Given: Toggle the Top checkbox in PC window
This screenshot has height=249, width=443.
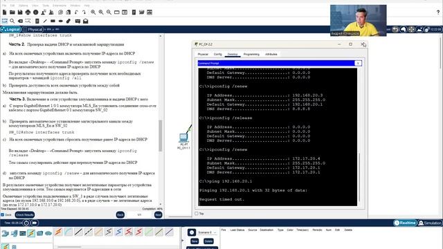Looking at the screenshot, I should coord(197,214).
